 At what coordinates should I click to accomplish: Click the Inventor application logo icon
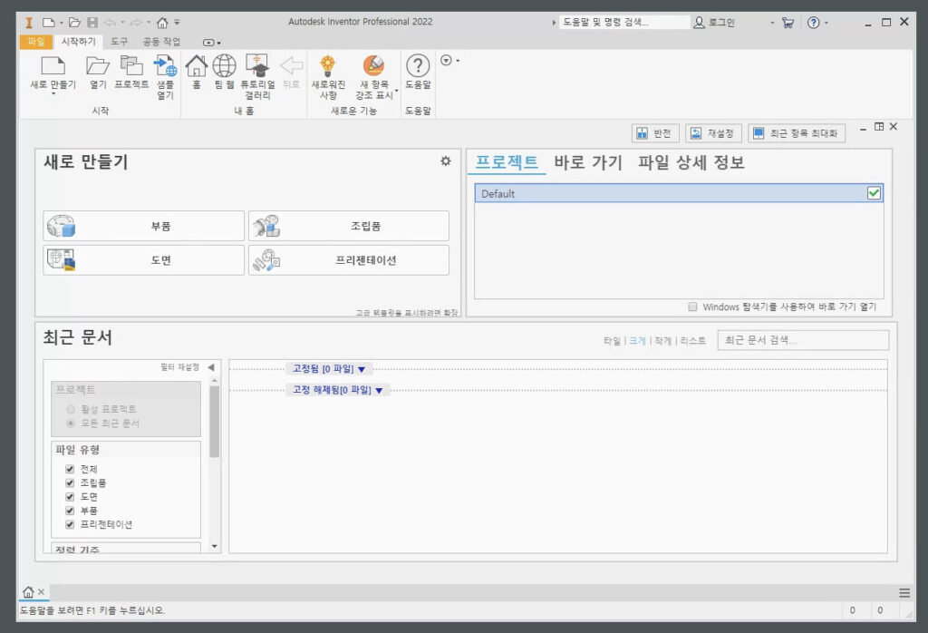click(28, 23)
